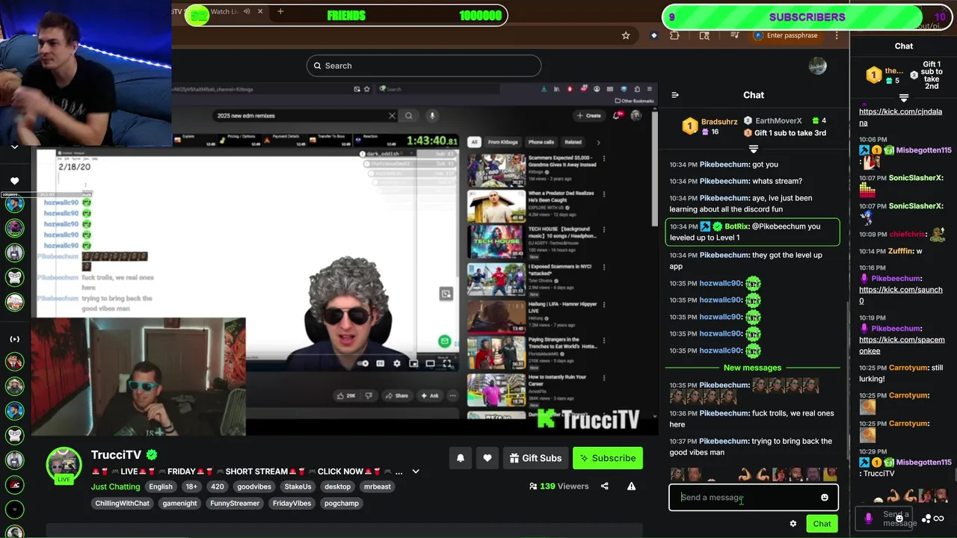Click the Subscribers goal progress bar
Image resolution: width=957 pixels, height=538 pixels.
[x=807, y=17]
